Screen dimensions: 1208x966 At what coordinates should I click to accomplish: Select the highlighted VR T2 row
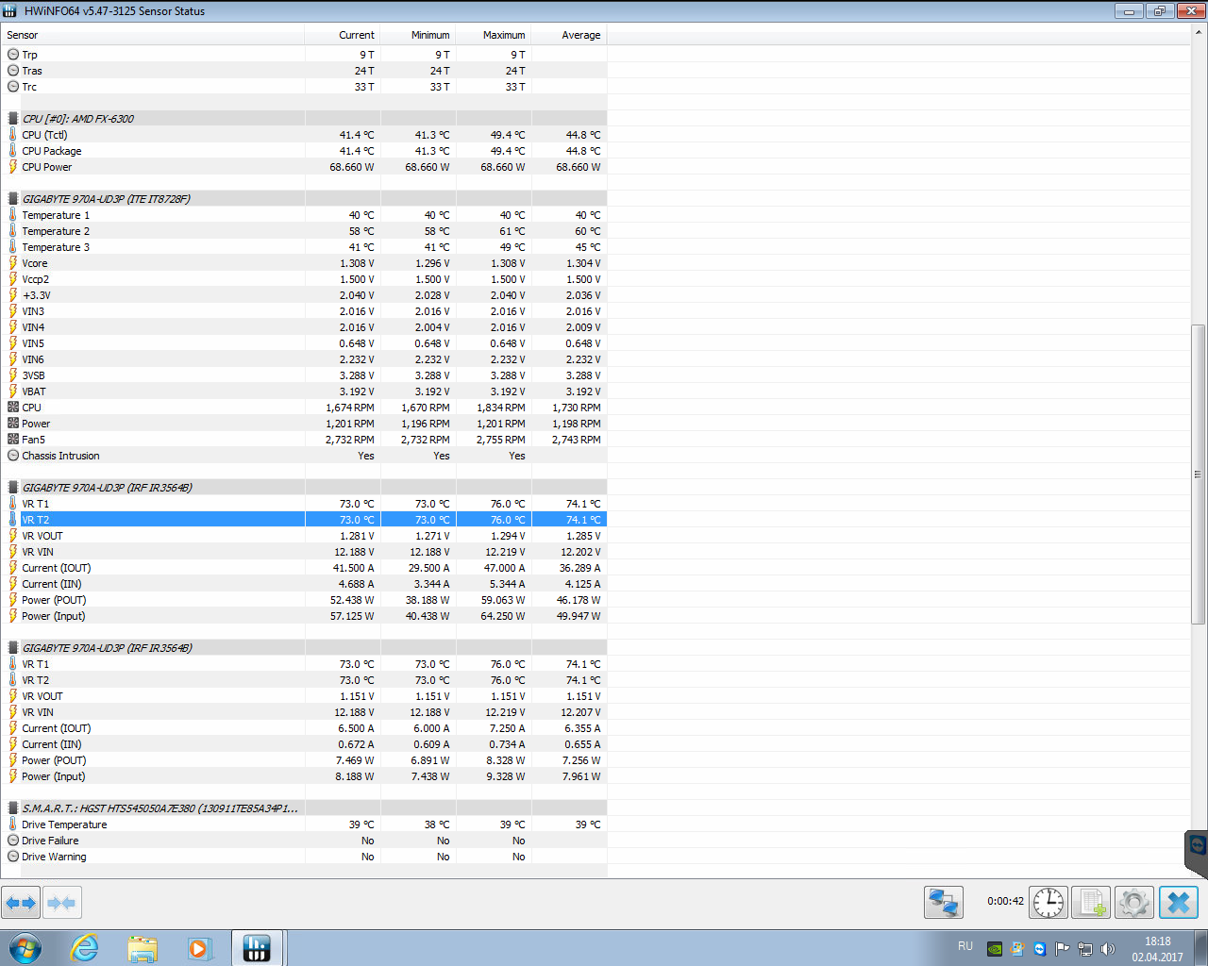point(304,520)
